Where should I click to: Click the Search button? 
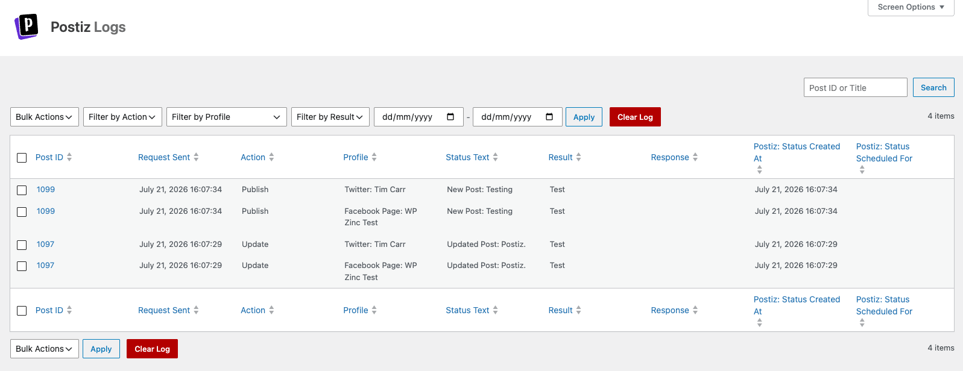(933, 87)
